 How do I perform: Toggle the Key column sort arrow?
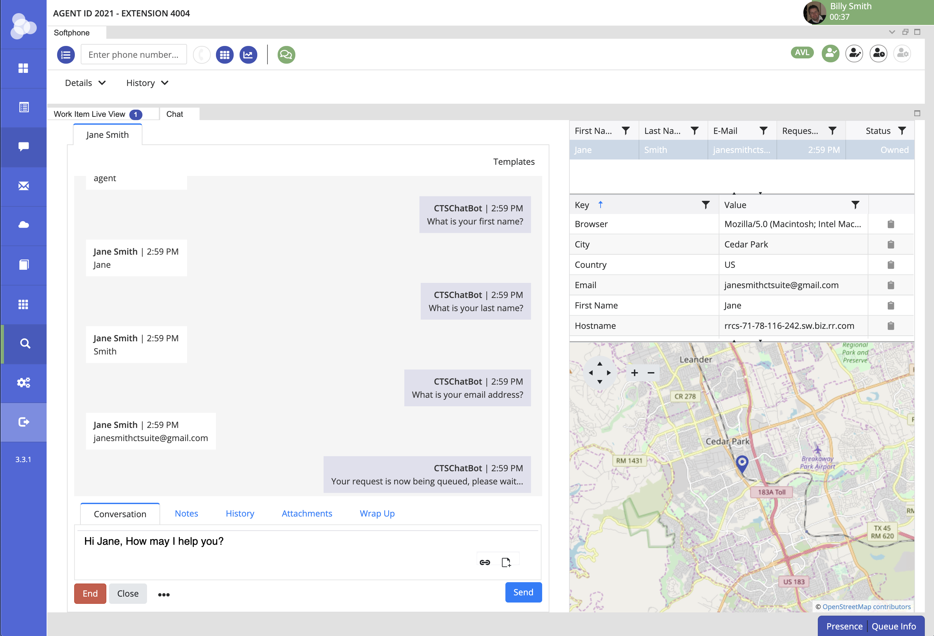point(601,204)
